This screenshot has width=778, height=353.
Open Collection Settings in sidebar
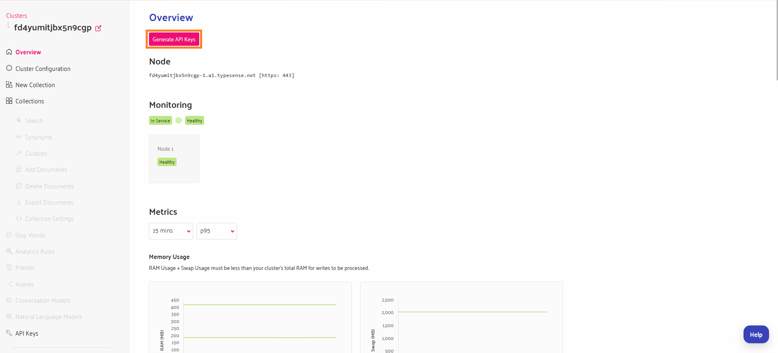pos(49,219)
